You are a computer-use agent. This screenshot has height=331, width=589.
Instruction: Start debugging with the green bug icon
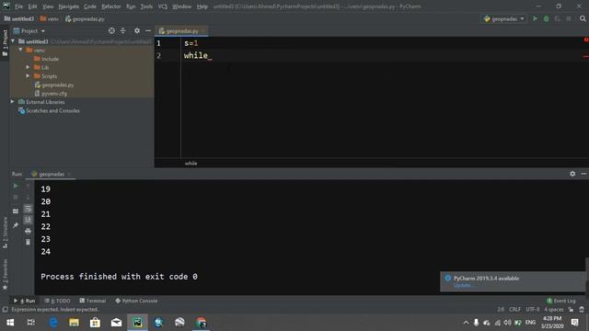point(546,18)
